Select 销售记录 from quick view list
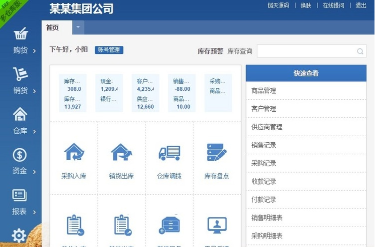Image resolution: width=375 pixels, height=247 pixels. click(263, 145)
